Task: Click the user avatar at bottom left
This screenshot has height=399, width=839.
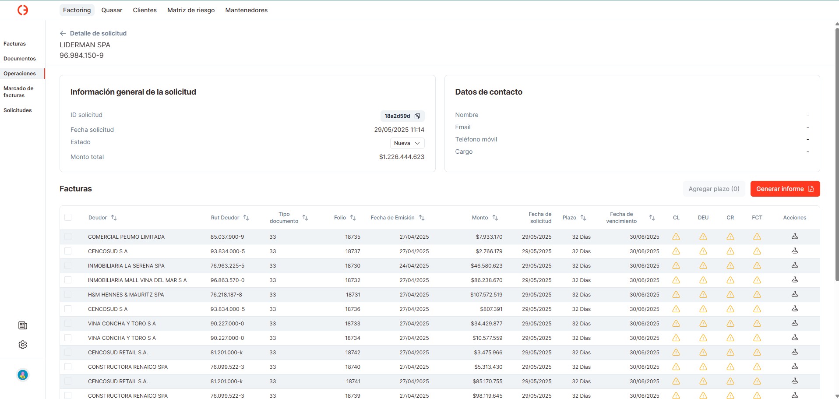Action: tap(23, 375)
